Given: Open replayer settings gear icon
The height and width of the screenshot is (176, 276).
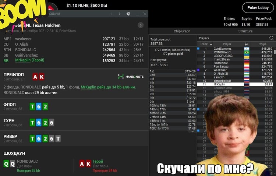Looking at the screenshot, I should pos(128,14).
